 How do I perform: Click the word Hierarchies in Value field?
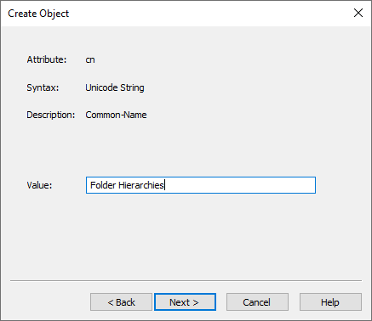tap(141, 185)
